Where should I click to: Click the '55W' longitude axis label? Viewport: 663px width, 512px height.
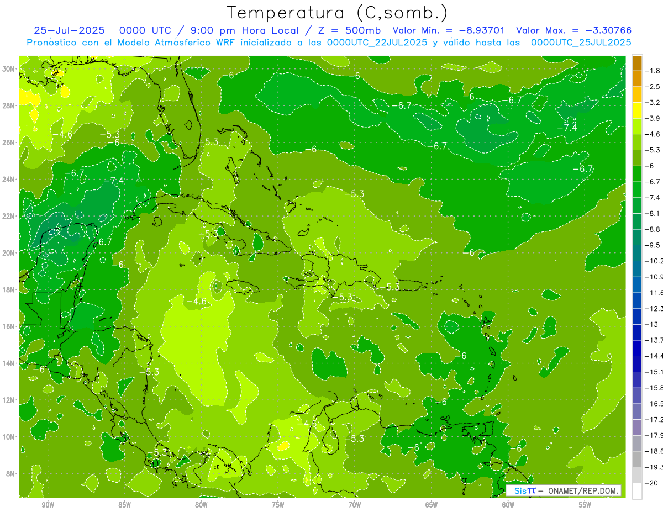585,505
